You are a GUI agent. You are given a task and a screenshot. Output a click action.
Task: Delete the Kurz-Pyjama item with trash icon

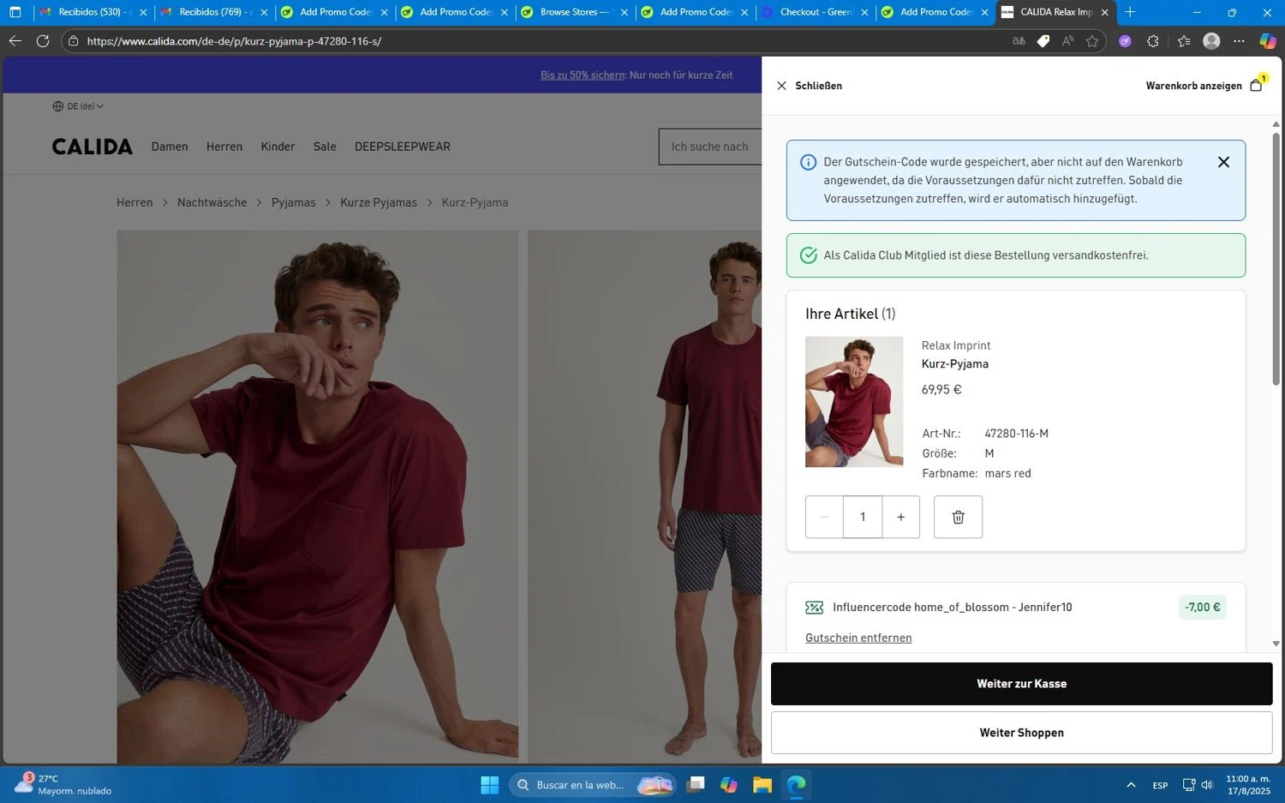958,517
